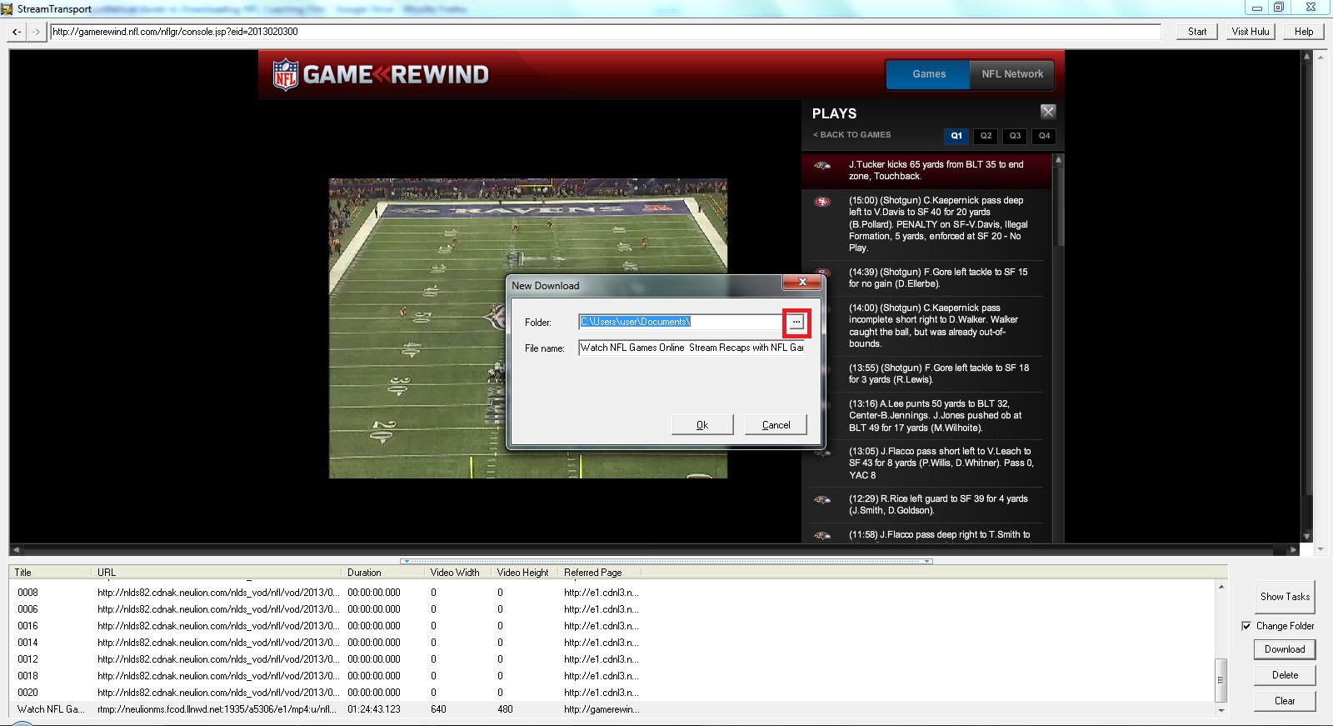Image resolution: width=1333 pixels, height=726 pixels.
Task: Select the 'Watch NFL Ga...' row
Action: (612, 709)
